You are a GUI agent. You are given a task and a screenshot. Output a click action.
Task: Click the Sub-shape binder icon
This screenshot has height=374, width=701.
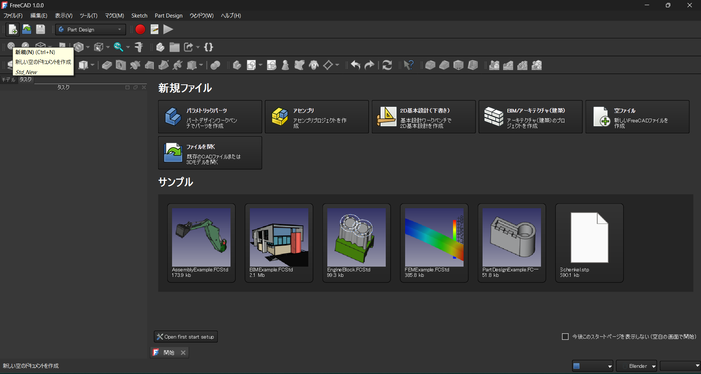coord(300,65)
